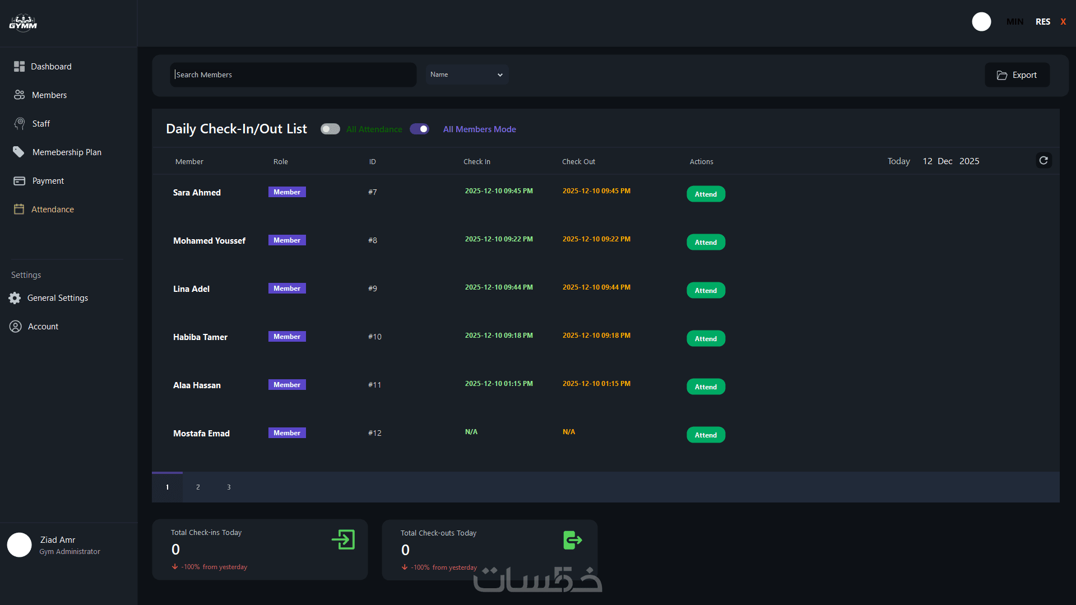Click the Attendance calendar icon
Screen dimensions: 1076x605
pyautogui.click(x=19, y=210)
